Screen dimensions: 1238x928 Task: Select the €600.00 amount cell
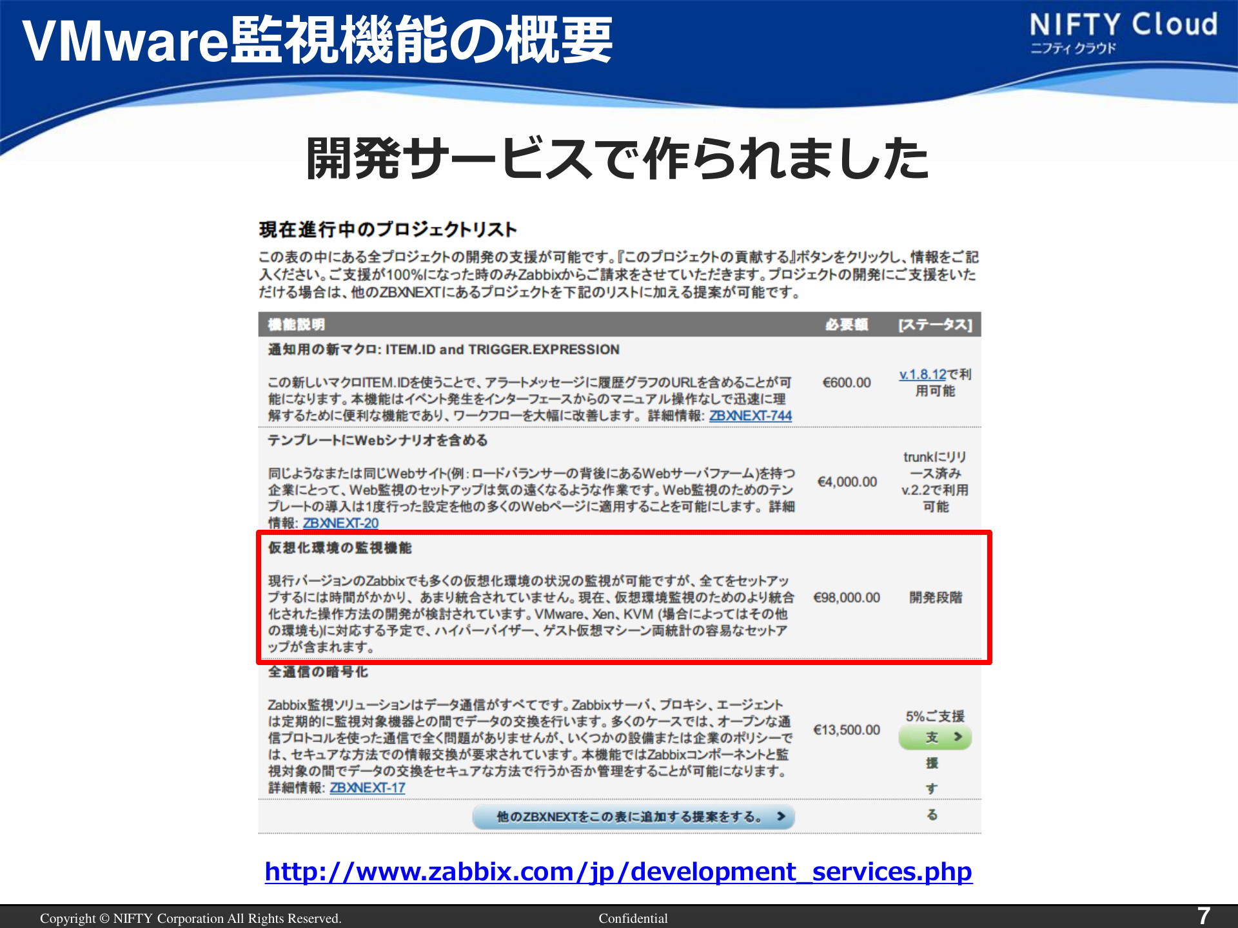pos(847,383)
